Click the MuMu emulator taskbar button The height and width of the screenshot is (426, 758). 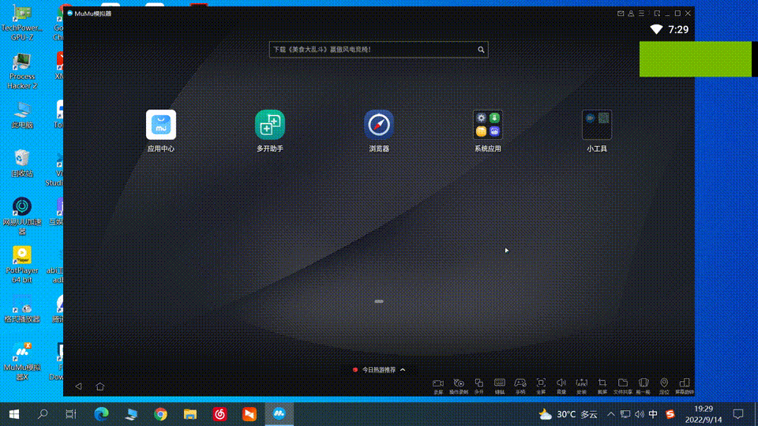tap(279, 414)
